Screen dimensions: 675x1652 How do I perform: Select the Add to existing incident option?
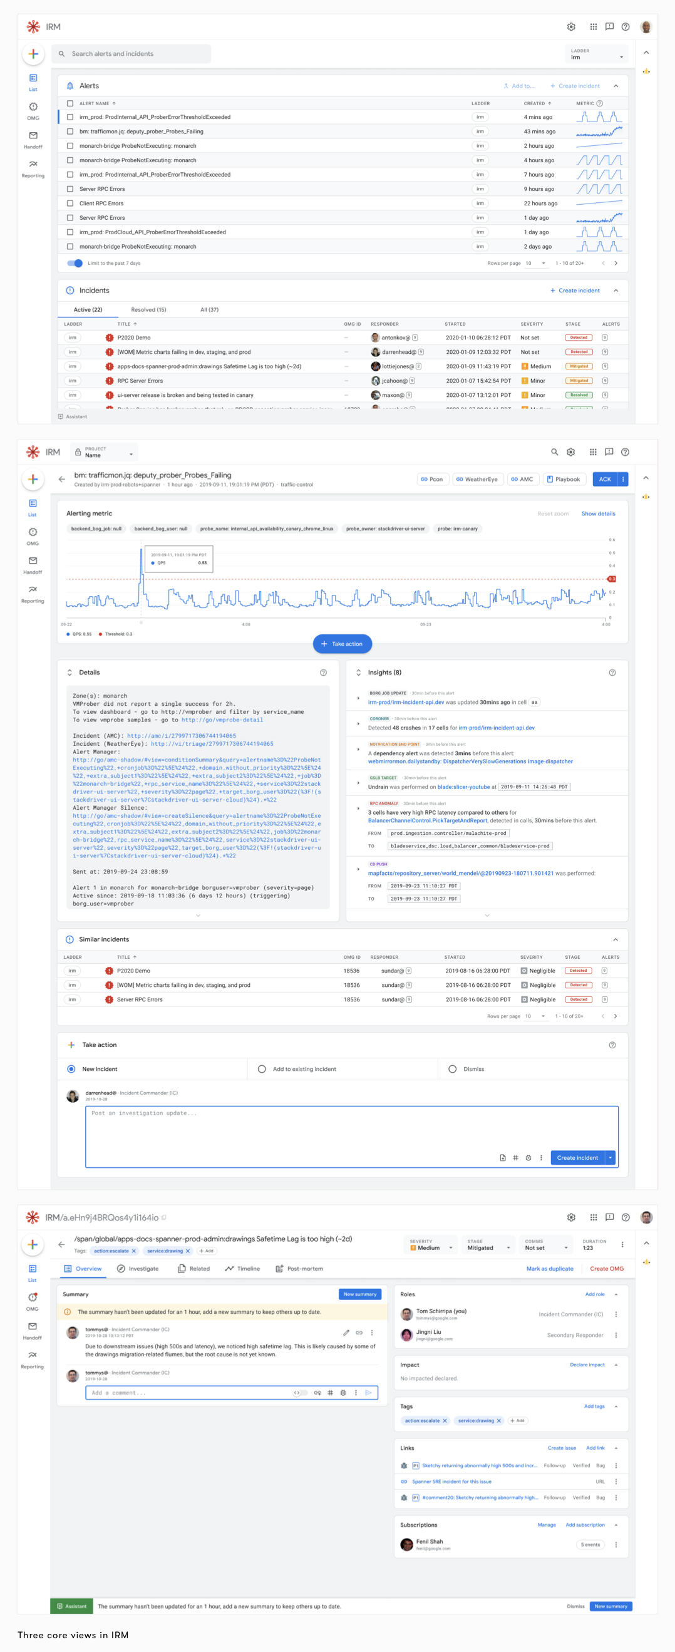(x=262, y=1069)
